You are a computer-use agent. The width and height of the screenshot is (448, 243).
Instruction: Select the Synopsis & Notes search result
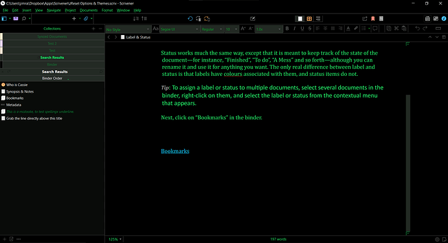click(x=19, y=91)
